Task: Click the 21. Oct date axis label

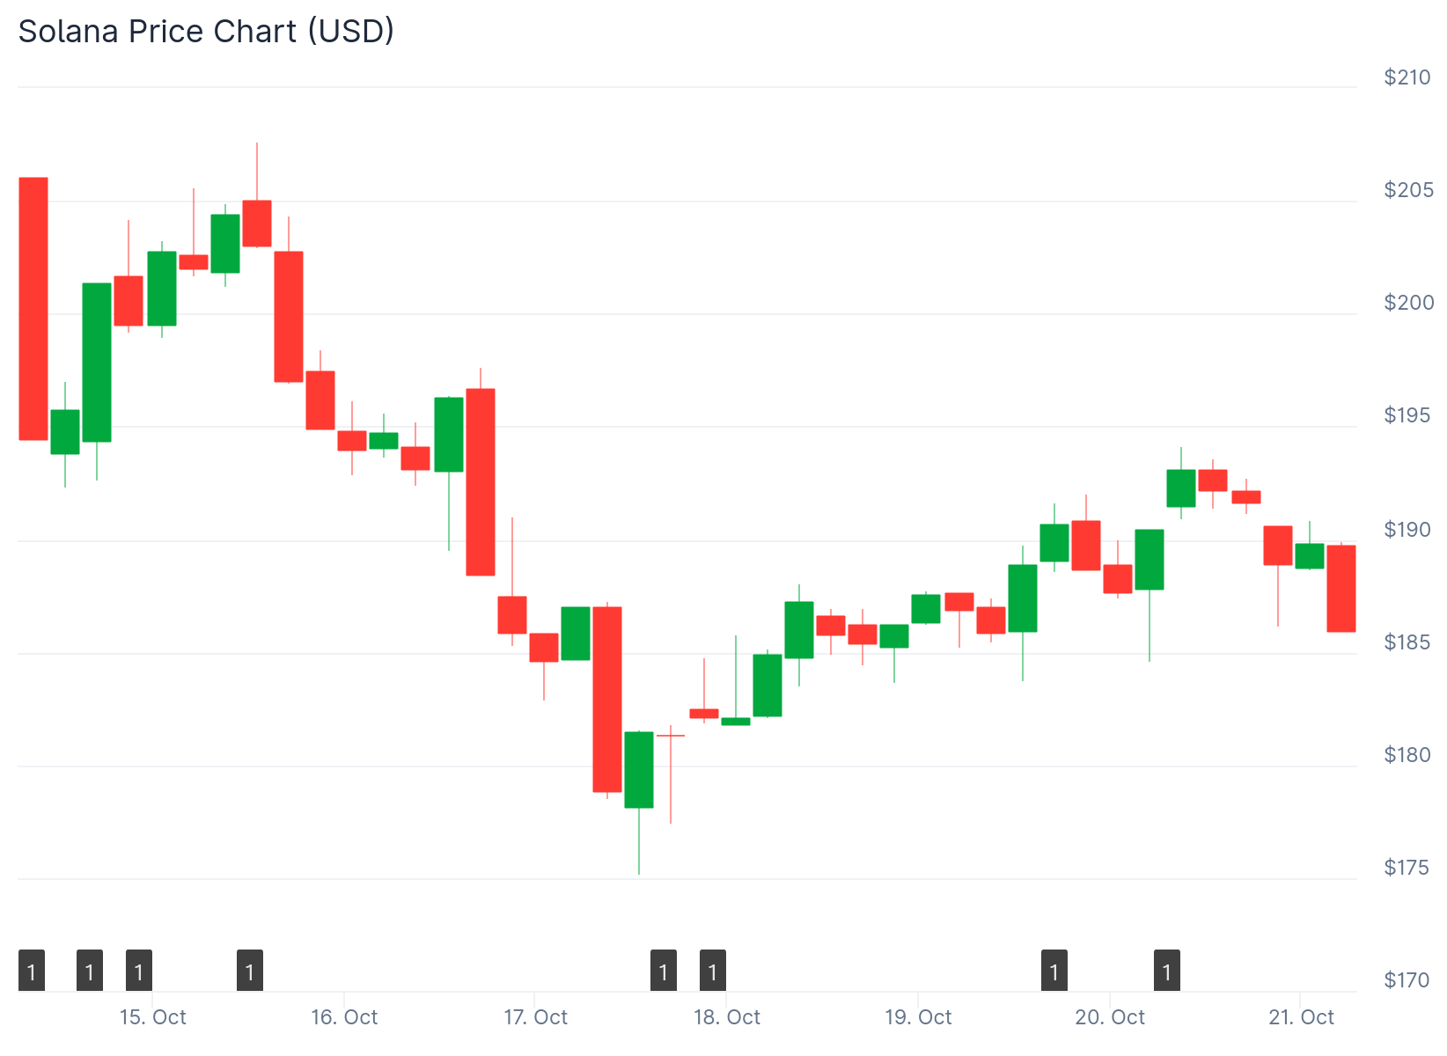Action: (1301, 1017)
